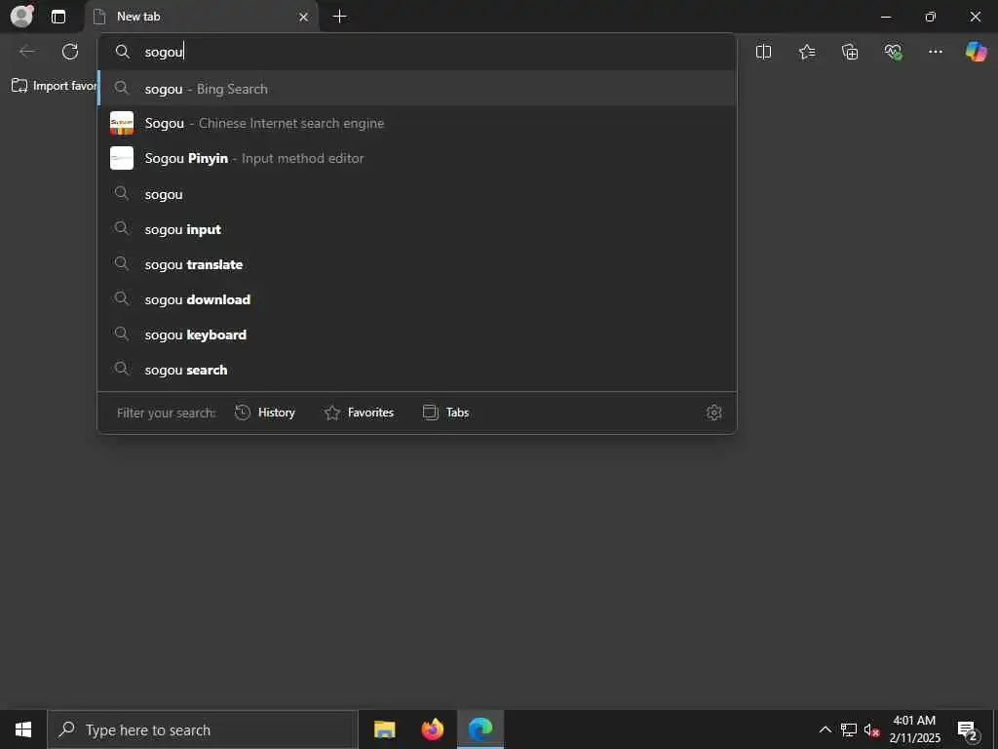The width and height of the screenshot is (998, 749).
Task: Select Sogou Pinyin input method editor suggestion
Action: (x=417, y=159)
